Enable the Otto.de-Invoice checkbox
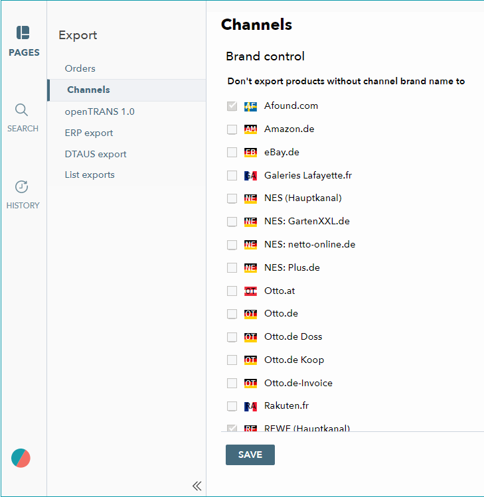This screenshot has width=484, height=497. coord(232,383)
